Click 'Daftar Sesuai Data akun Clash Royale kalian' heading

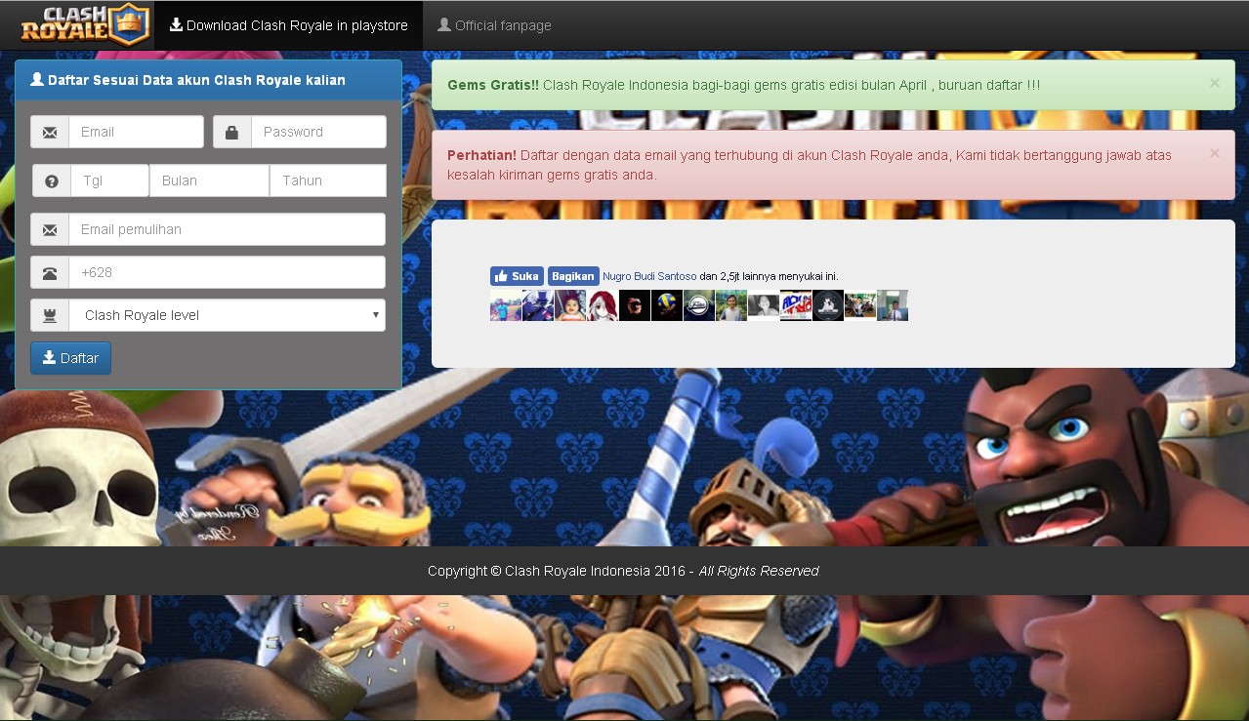(x=196, y=80)
